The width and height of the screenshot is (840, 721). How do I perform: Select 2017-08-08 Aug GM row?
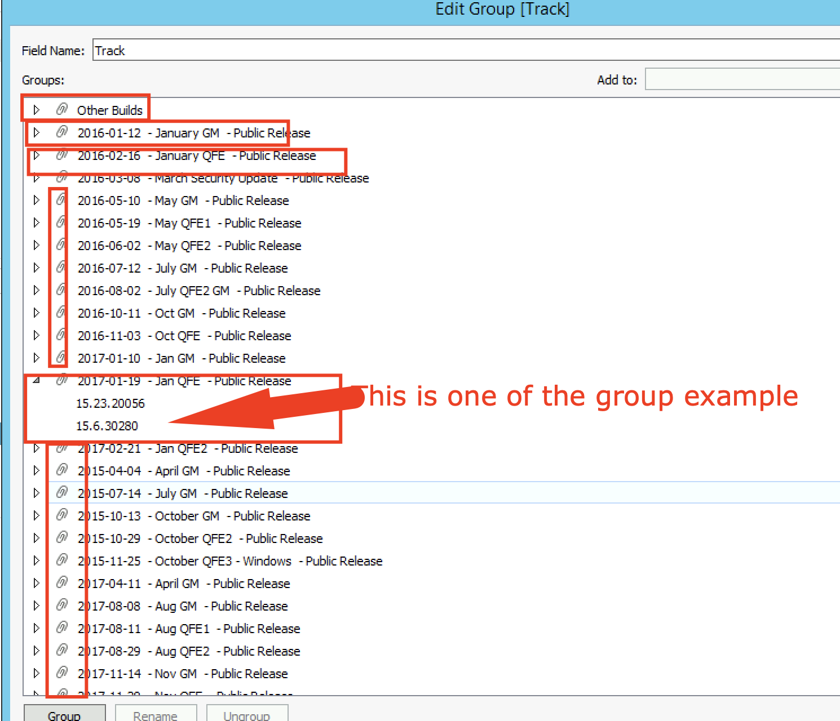[183, 606]
